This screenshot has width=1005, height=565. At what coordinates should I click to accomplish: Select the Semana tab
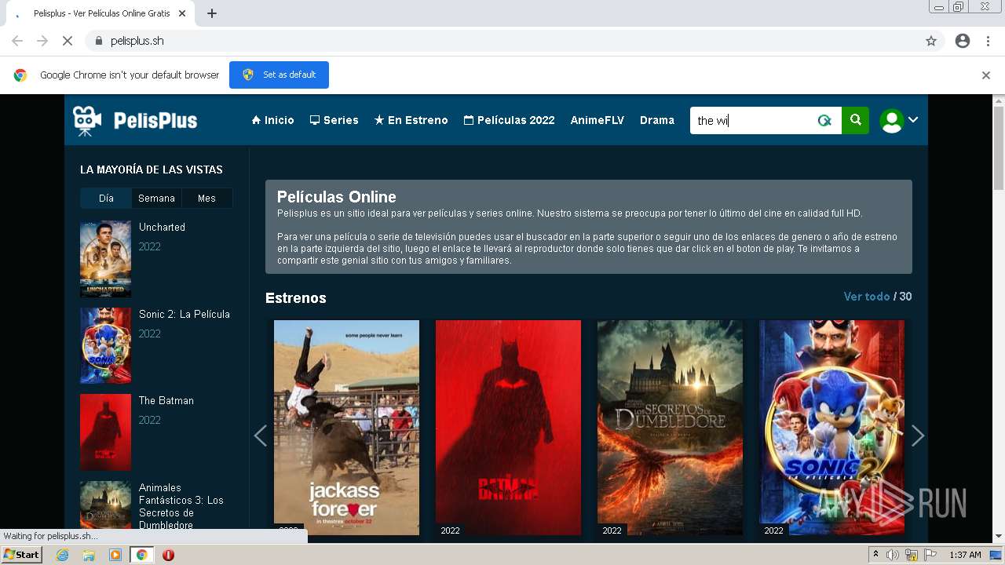pos(156,198)
